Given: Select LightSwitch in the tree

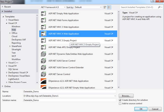Looking at the screenshot, I should point(14,79).
